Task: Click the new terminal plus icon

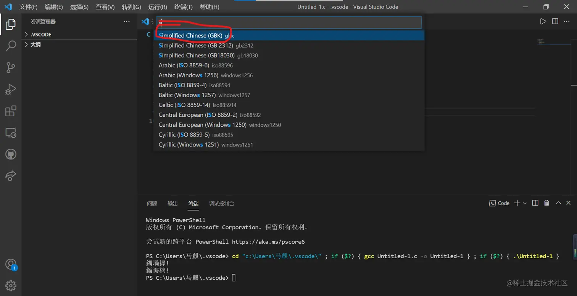Action: 517,203
